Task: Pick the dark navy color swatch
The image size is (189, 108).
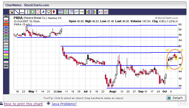Action: coord(6,30)
